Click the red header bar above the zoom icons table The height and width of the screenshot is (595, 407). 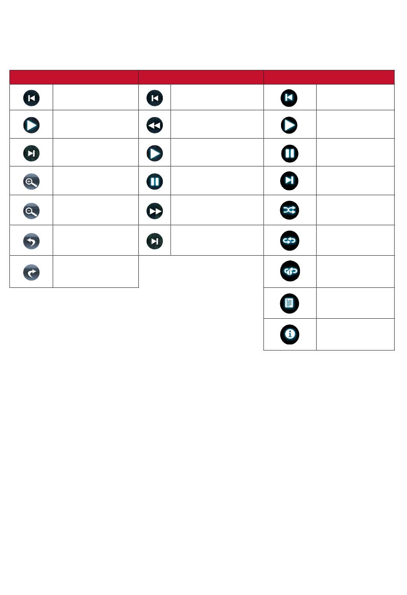(x=74, y=77)
